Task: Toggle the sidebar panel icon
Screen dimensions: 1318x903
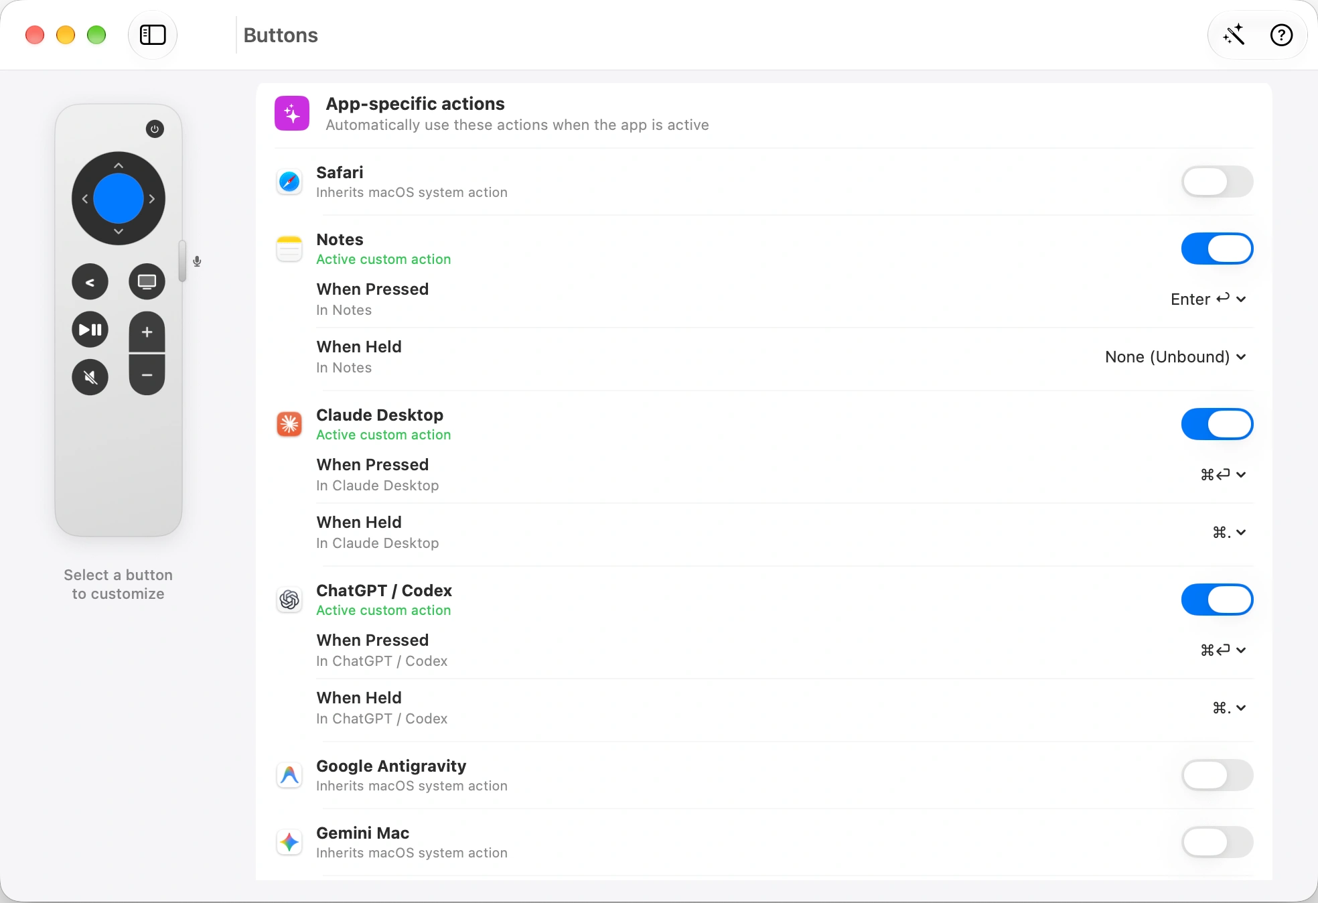Action: (x=153, y=35)
